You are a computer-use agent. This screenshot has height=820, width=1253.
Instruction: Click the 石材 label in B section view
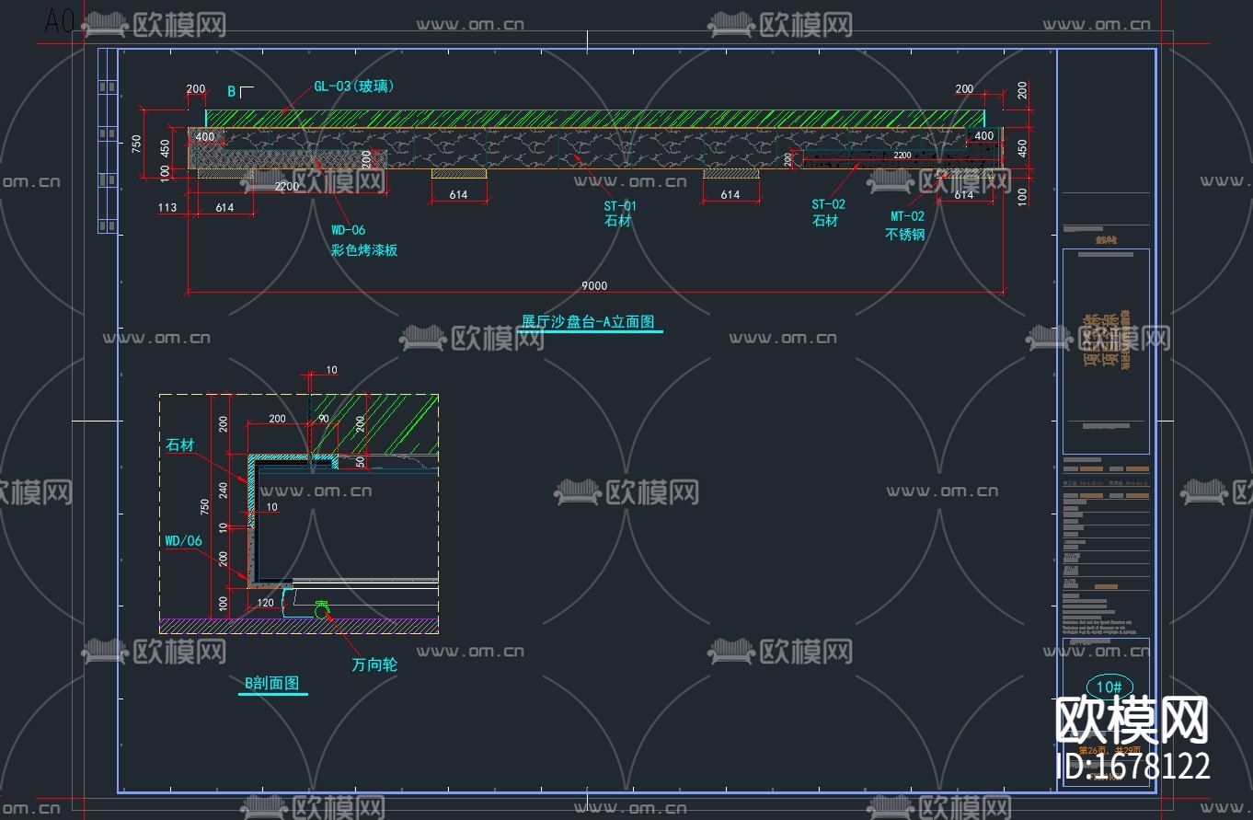(180, 445)
